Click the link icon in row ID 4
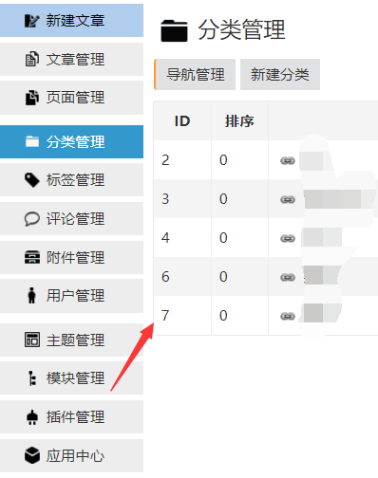Screen dimensions: 378x478 click(x=288, y=238)
